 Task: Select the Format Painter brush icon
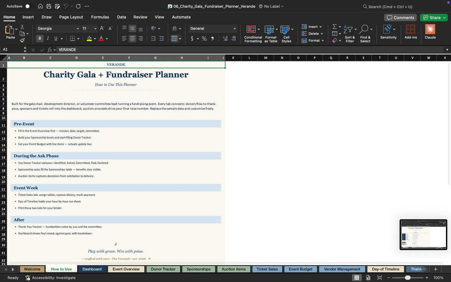pyautogui.click(x=22, y=40)
